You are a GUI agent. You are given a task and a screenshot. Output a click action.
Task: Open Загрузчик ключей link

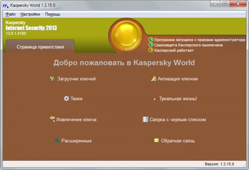(x=76, y=79)
